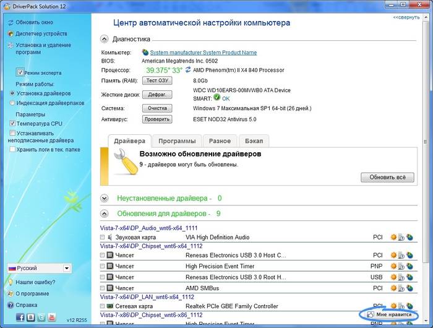Image resolution: width=433 pixels, height=328 pixels.
Task: Click the blue question mark icon next to Справка
Action: [x=11, y=305]
